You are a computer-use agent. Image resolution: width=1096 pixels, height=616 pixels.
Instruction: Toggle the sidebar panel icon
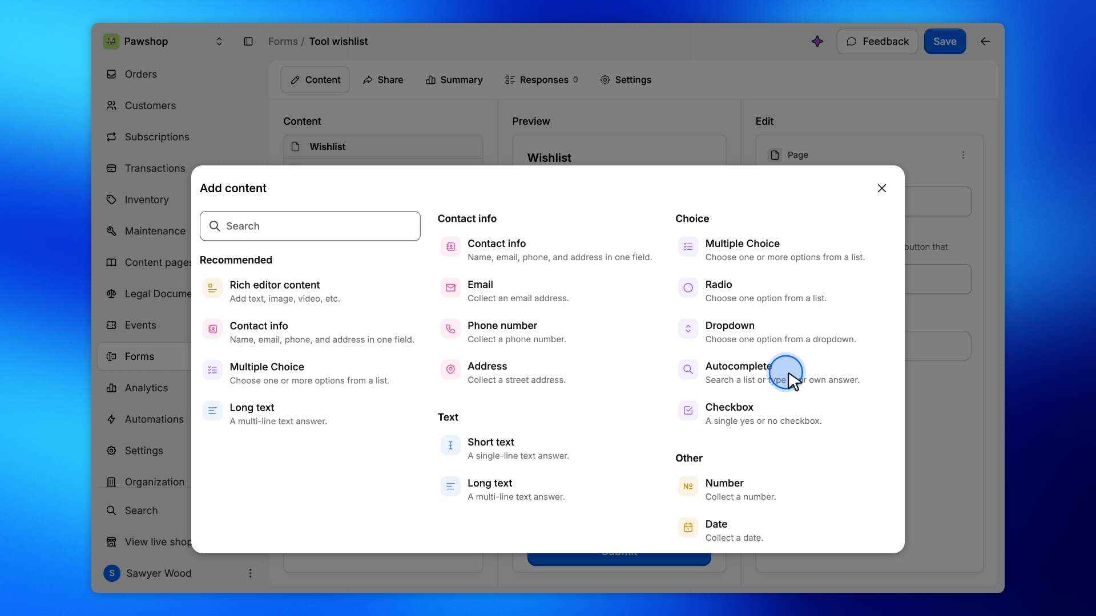248,42
